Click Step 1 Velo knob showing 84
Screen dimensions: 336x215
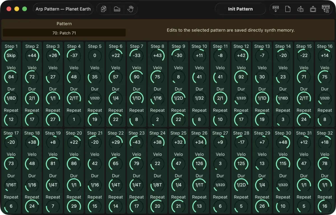click(x=11, y=77)
